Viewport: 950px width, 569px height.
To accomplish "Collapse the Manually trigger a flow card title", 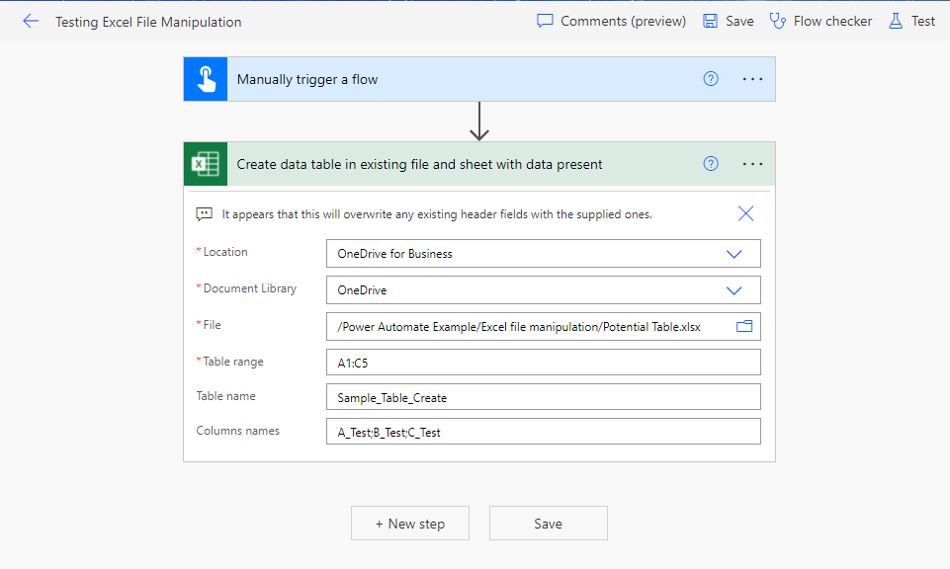I will [307, 79].
